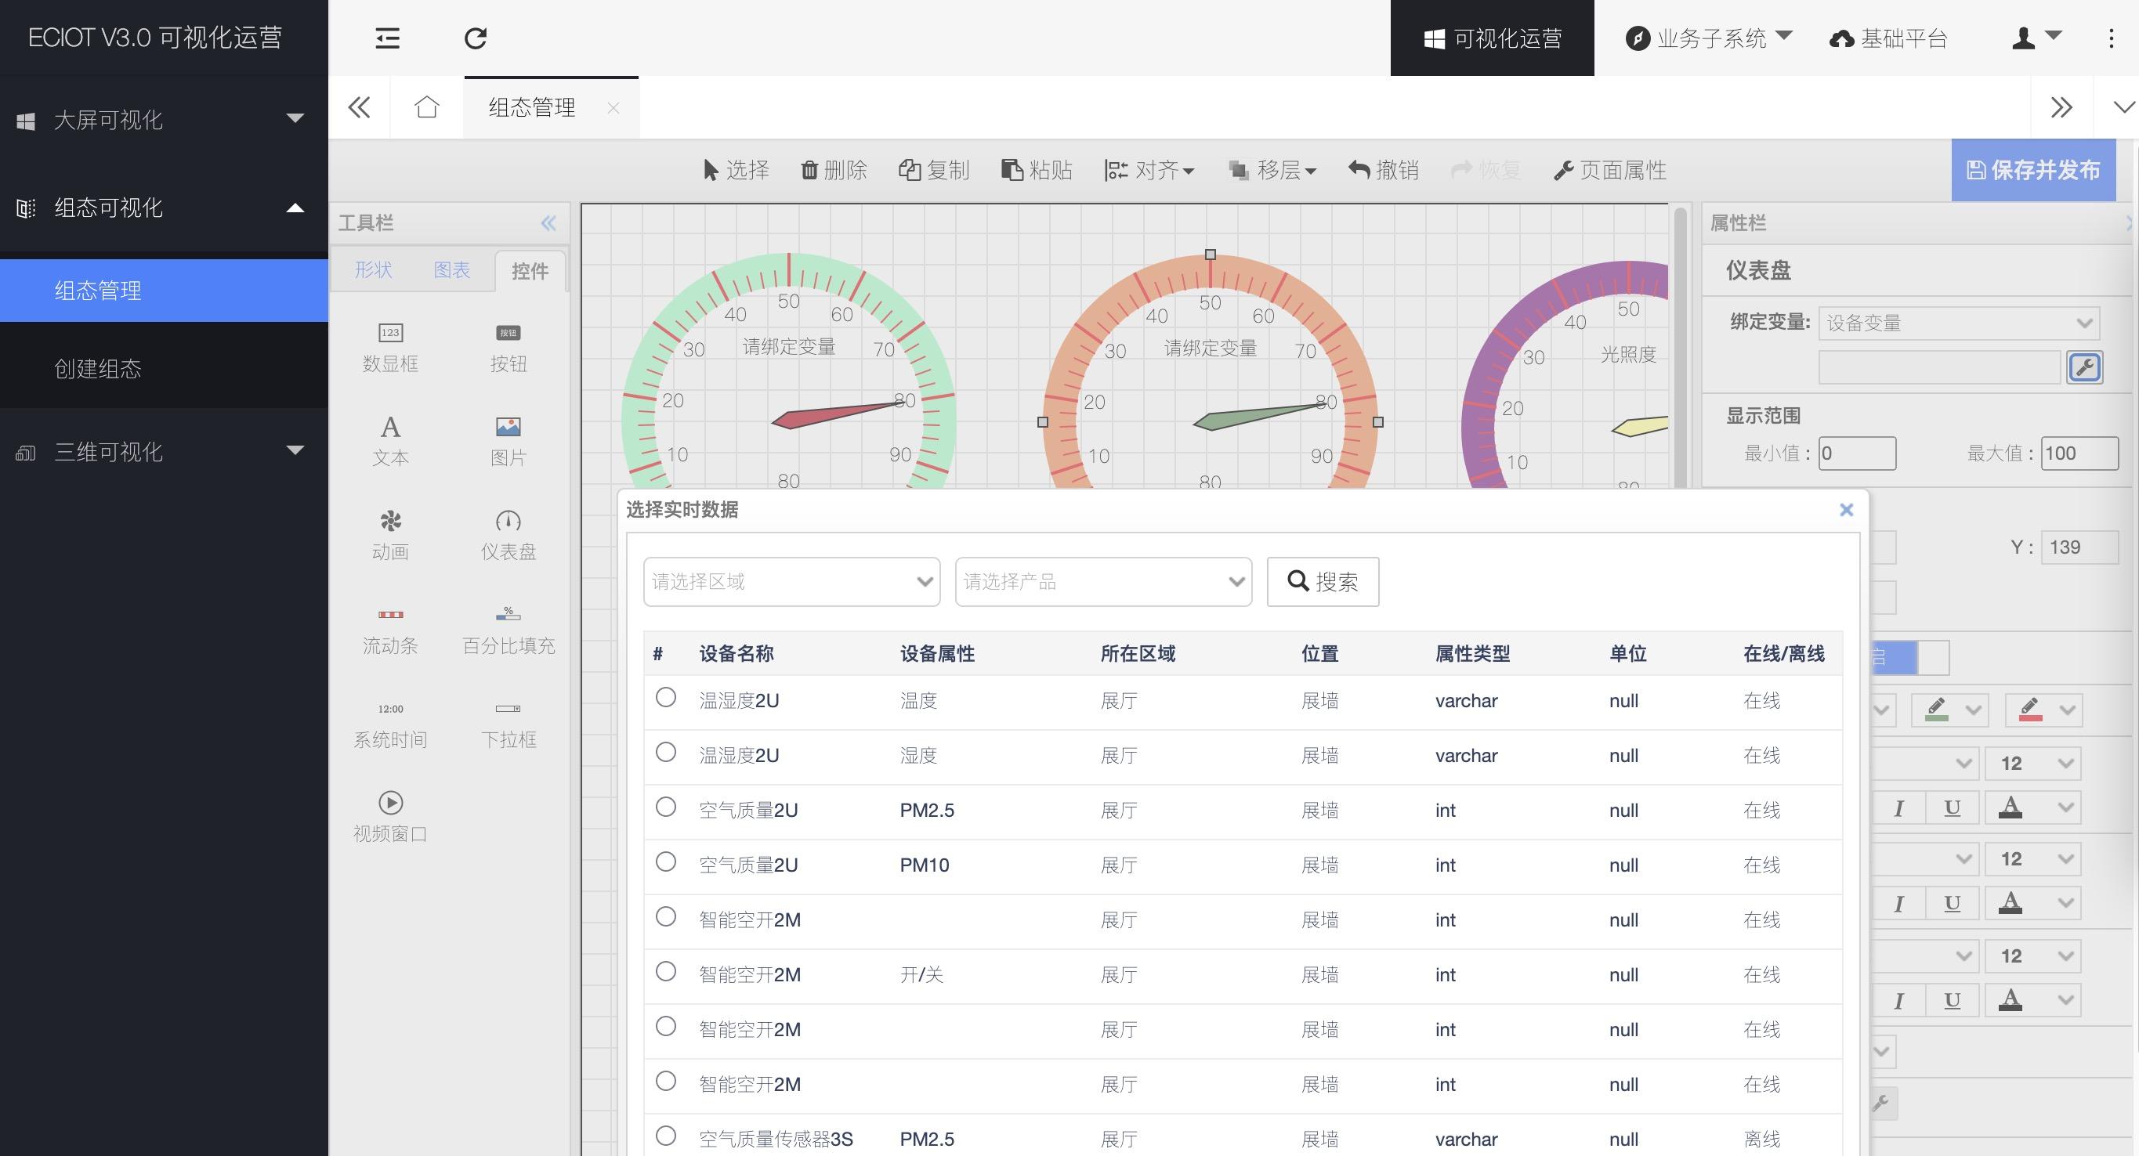Viewport: 2139px width, 1156px height.
Task: Click the wrench icon beside the bound variable field
Action: pyautogui.click(x=2083, y=367)
